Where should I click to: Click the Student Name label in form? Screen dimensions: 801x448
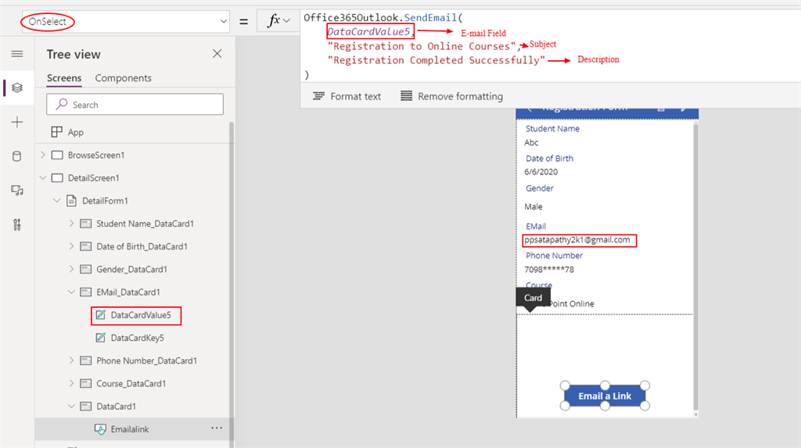[552, 129]
